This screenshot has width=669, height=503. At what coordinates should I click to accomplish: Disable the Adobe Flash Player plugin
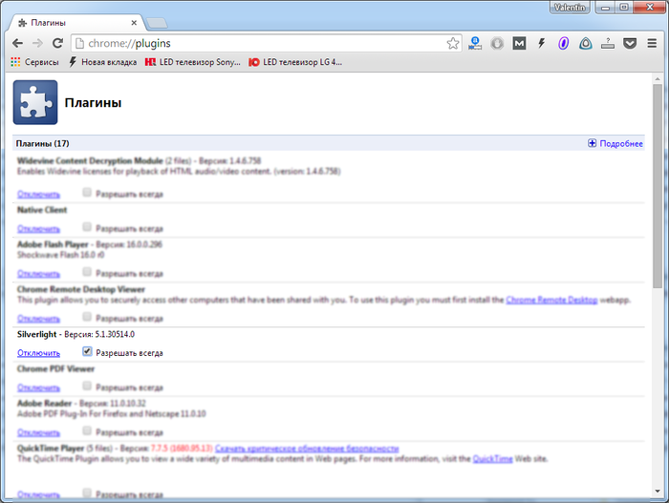pyautogui.click(x=38, y=274)
